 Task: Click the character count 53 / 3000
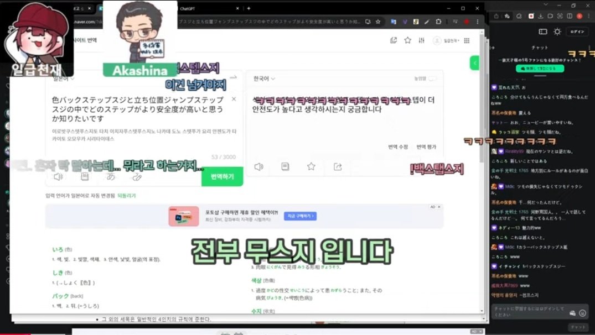tap(224, 157)
